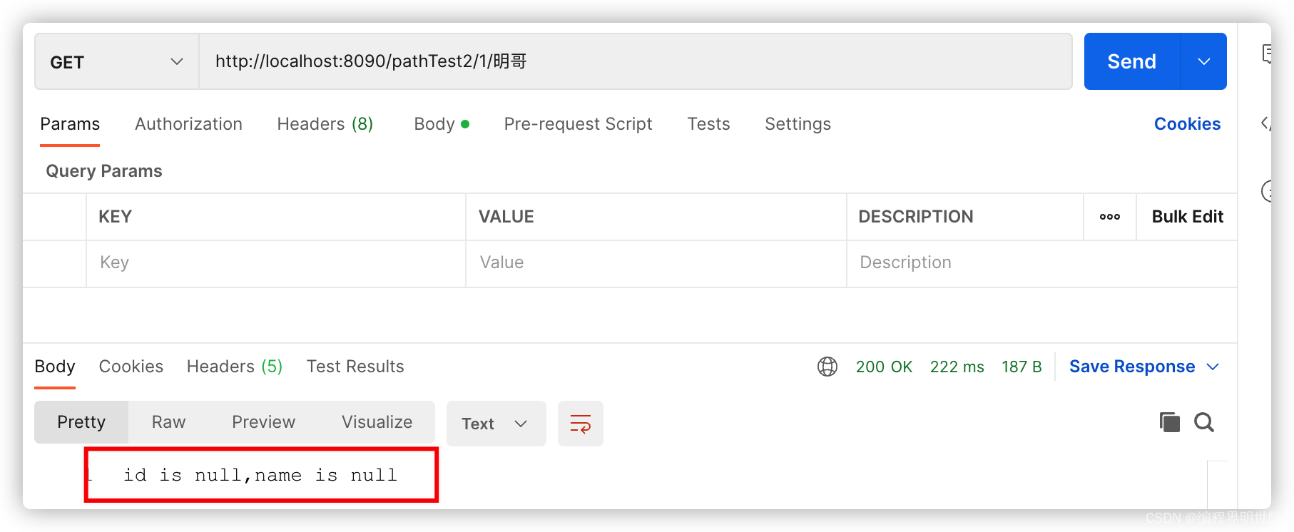Select the Visualize view
This screenshot has width=1294, height=532.
click(377, 422)
